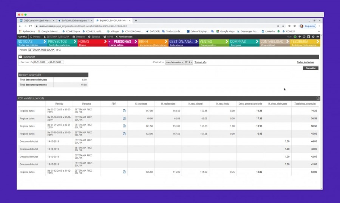The image size is (340, 203).
Task: Click the En pausa profile button
Action: [308, 26]
